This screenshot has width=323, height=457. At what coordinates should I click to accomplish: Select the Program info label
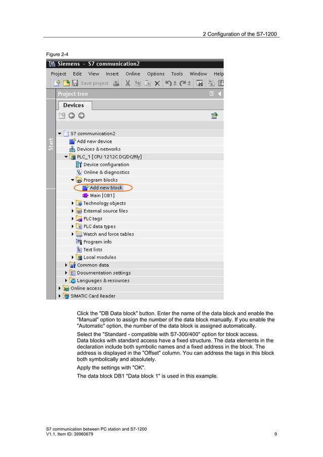click(97, 242)
